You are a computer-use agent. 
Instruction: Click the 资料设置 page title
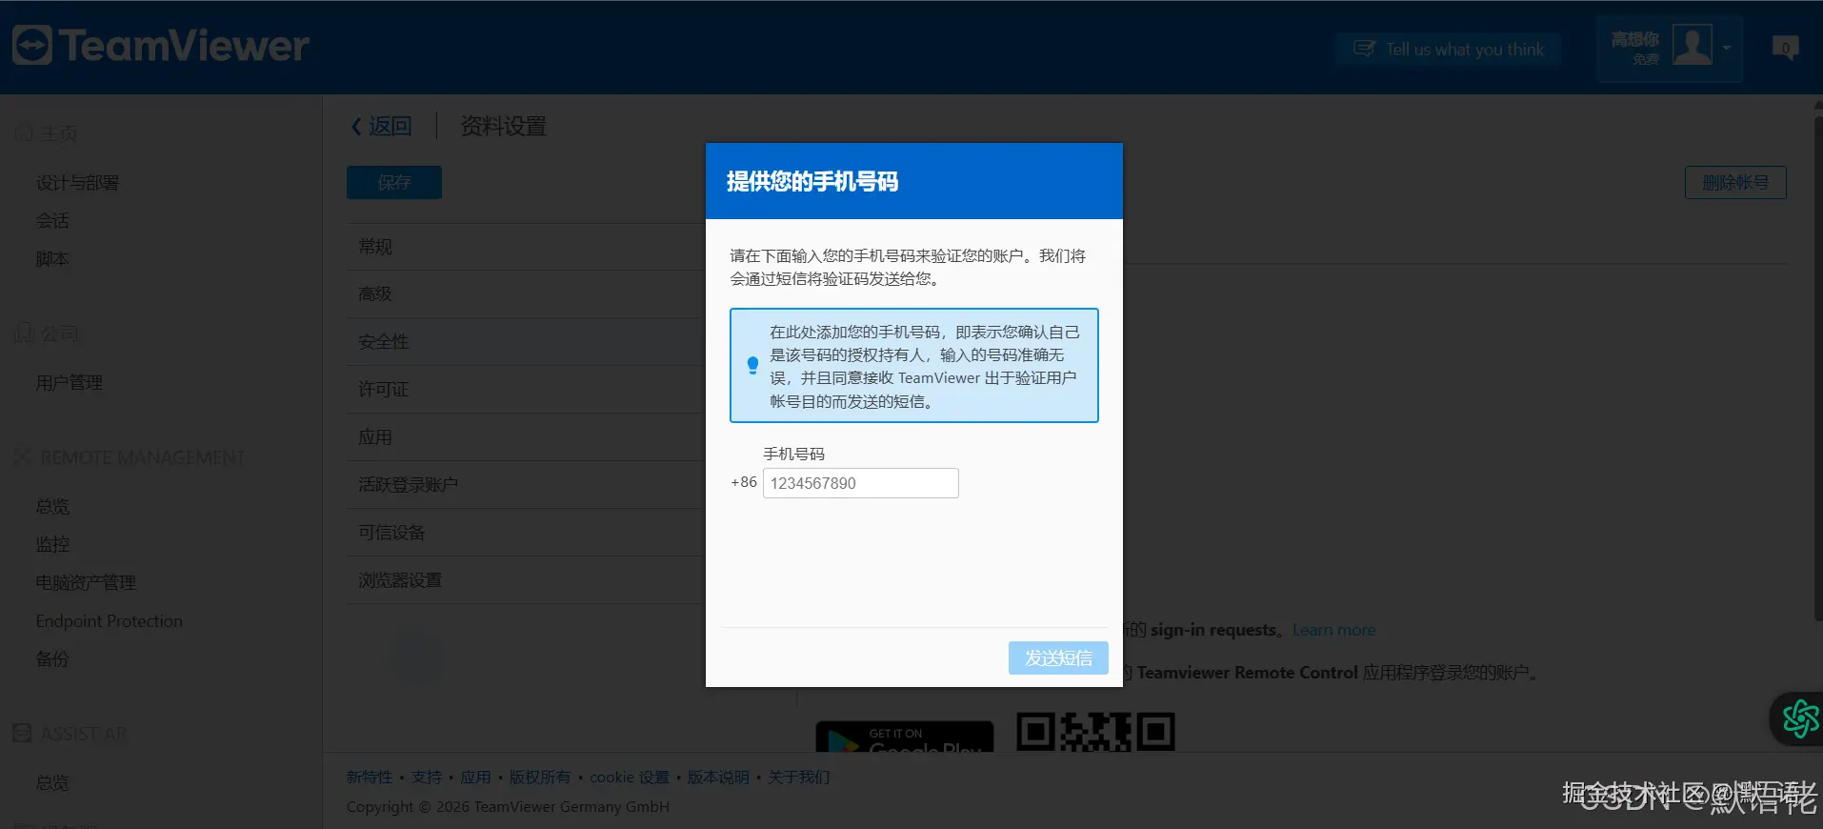click(x=504, y=126)
